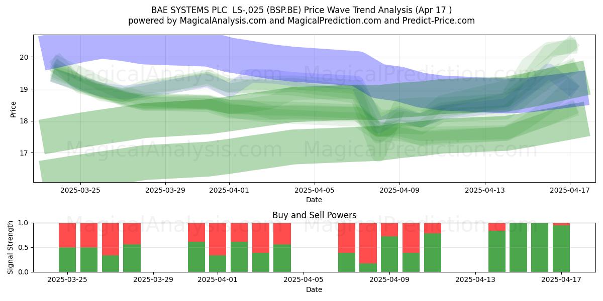Click the 2025-03-29 tick of the price chart
Viewport: 603px width, 301px height.
click(x=165, y=190)
